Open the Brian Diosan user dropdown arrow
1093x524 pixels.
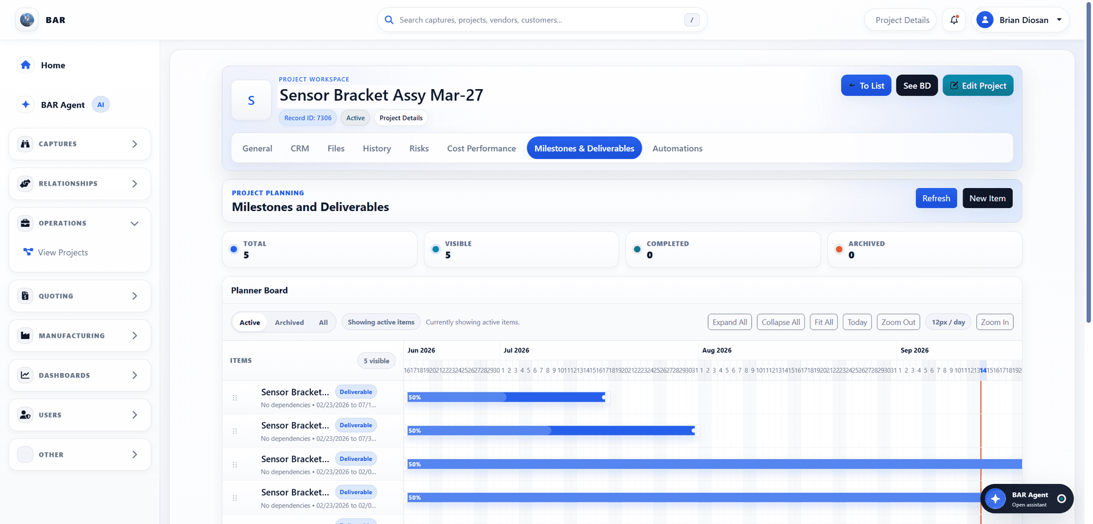[x=1059, y=20]
